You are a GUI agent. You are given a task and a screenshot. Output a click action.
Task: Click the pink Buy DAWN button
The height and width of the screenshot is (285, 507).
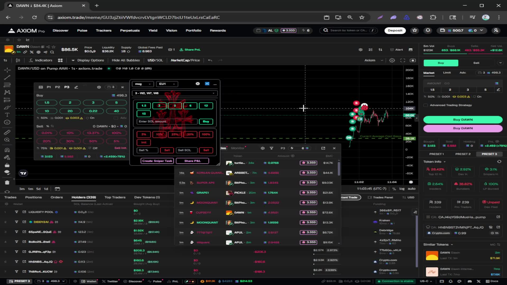(x=463, y=128)
